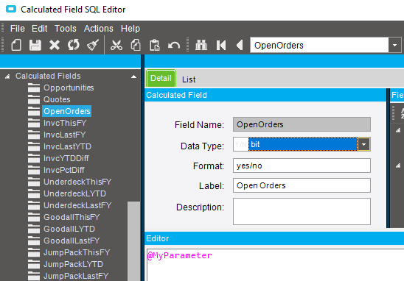Screen dimensions: 404x281
Task: Select JumpPackLYTD in the tree
Action: pos(73,264)
